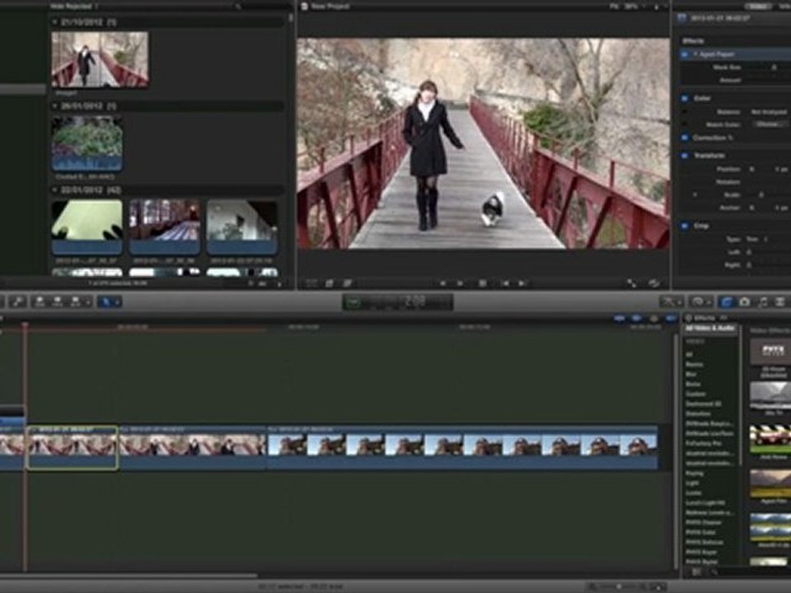Select the highlighted clip in the timeline
Viewport: 791px width, 593px height.
tap(73, 447)
